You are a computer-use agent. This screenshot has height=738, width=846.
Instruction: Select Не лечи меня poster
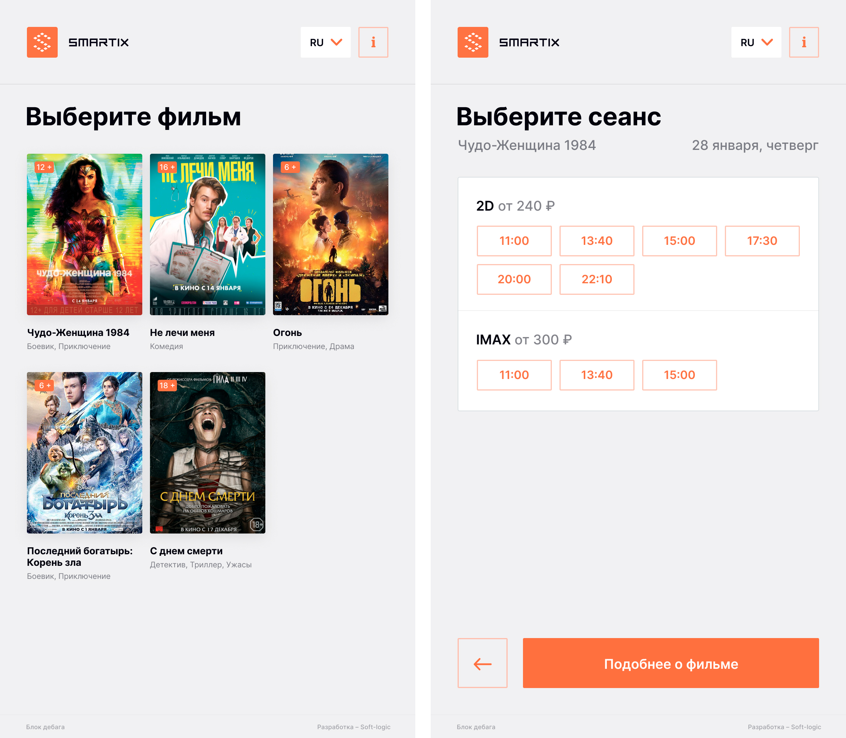[x=208, y=234]
